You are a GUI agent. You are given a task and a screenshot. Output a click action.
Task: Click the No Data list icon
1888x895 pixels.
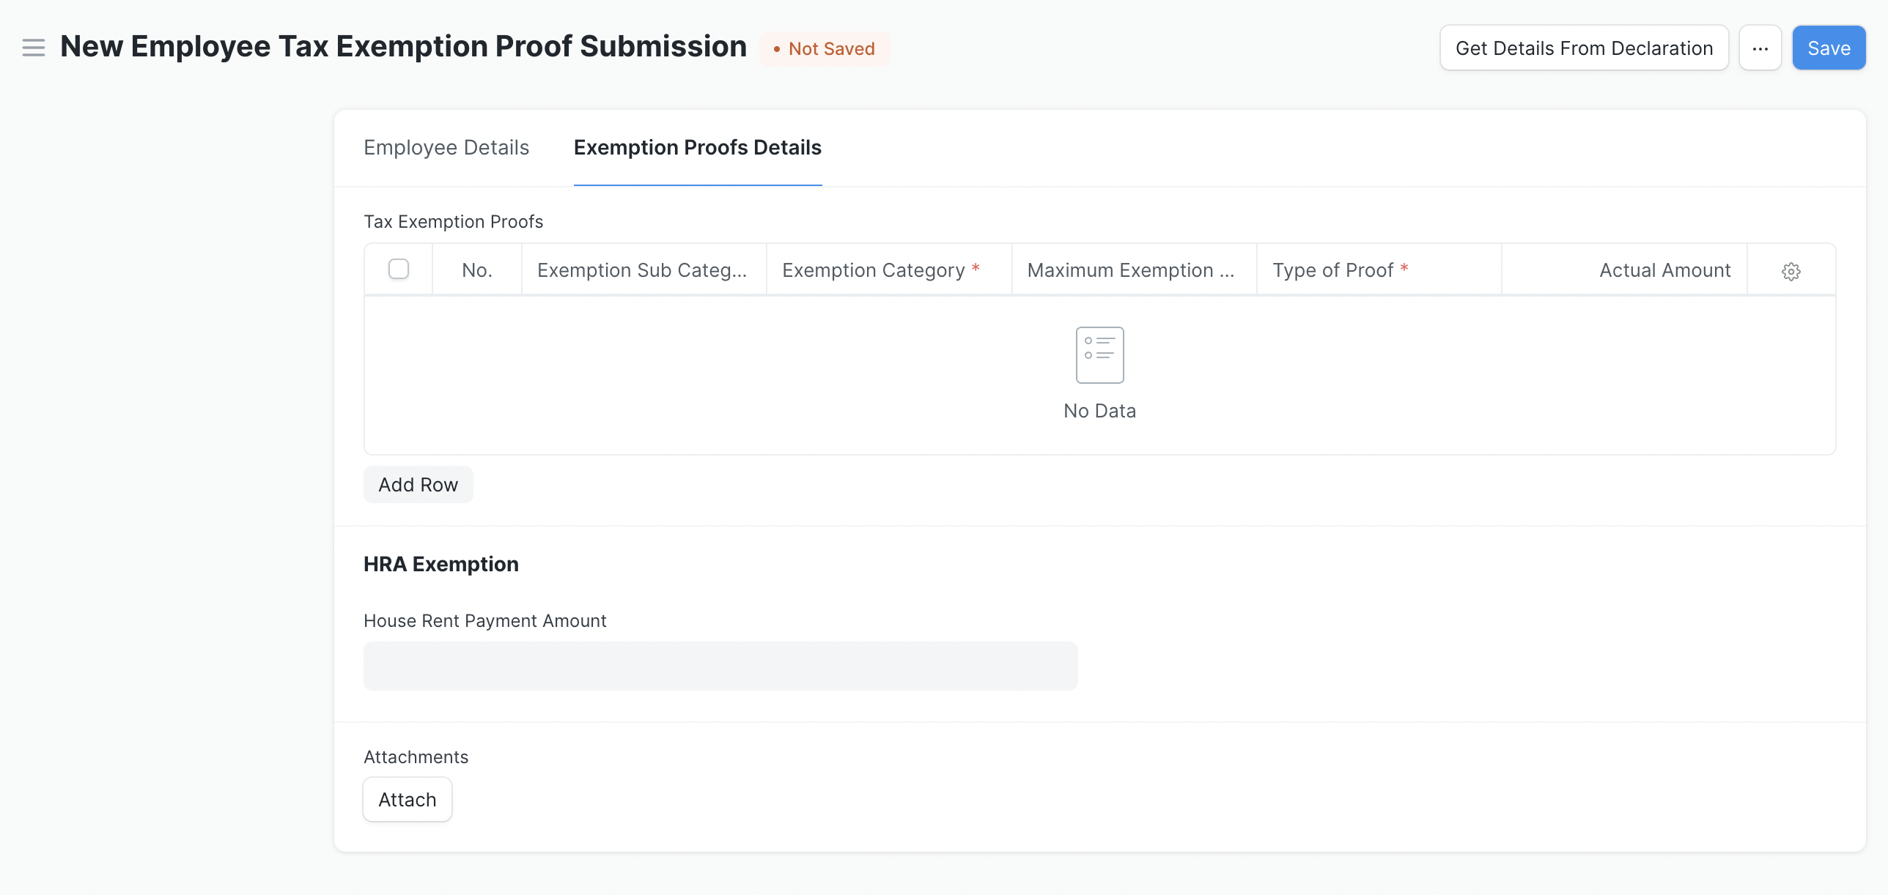click(x=1099, y=355)
